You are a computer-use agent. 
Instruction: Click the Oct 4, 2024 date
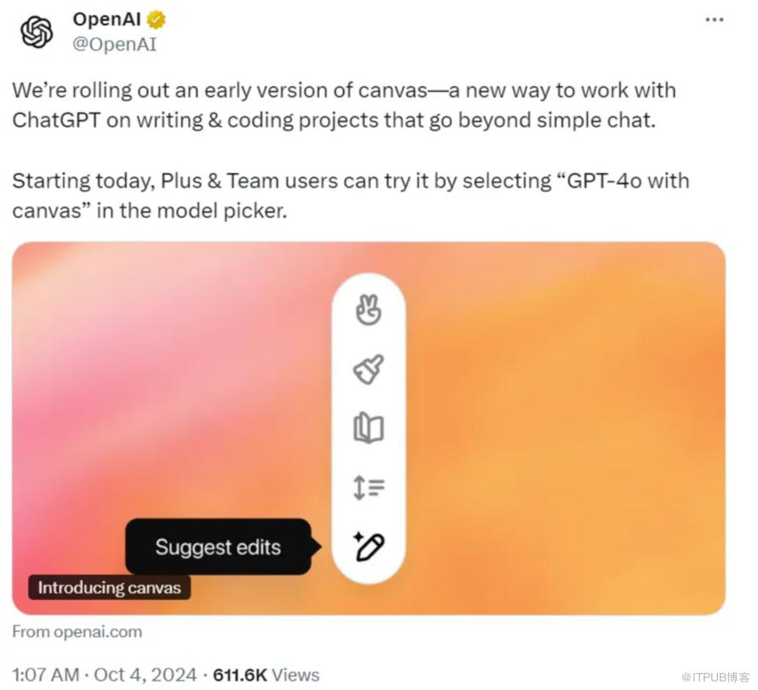pos(145,675)
